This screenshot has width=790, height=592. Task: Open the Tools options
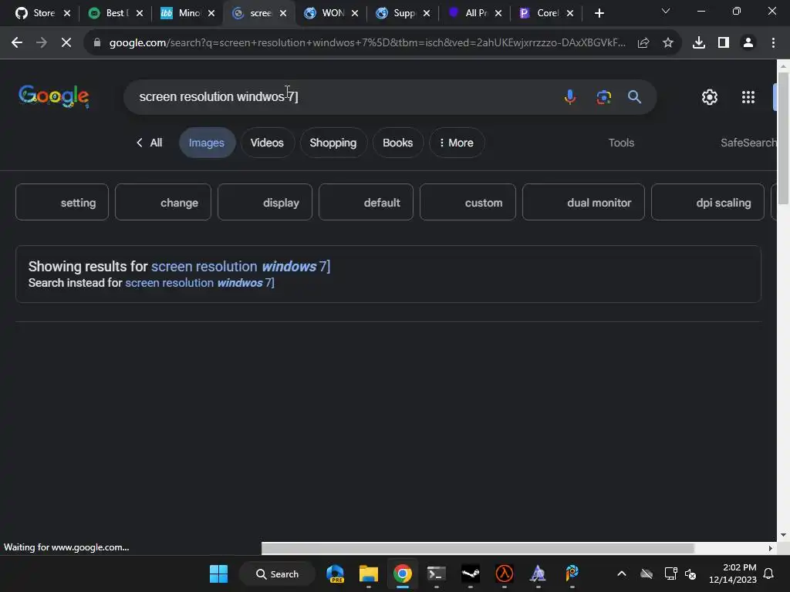click(621, 143)
